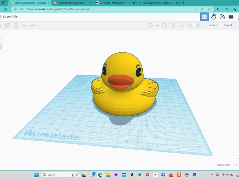Click the Mirror tool icon

[x=190, y=25]
